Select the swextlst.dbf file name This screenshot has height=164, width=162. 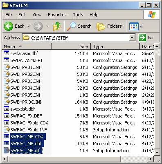click(x=22, y=109)
